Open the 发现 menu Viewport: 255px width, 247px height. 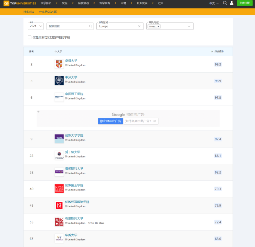click(x=65, y=3)
